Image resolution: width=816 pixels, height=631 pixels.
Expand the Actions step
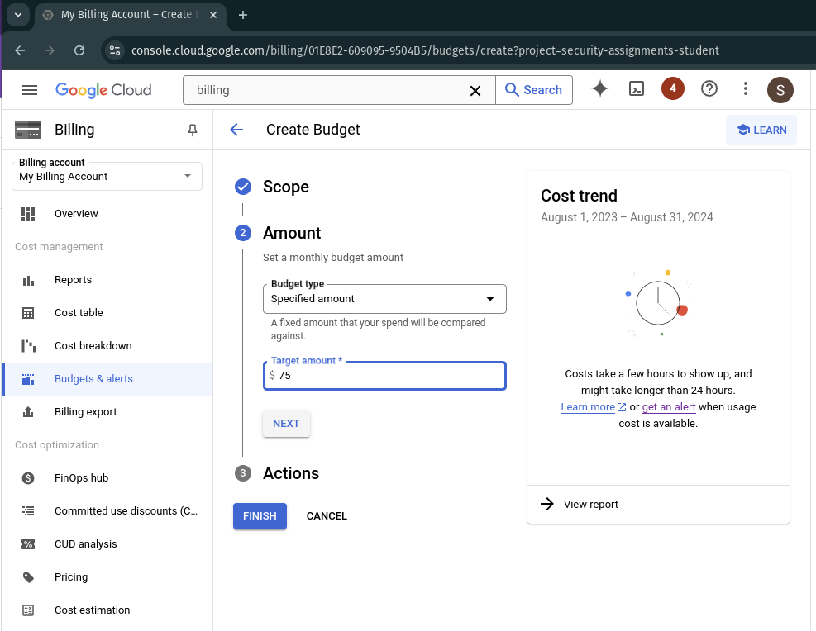(291, 473)
